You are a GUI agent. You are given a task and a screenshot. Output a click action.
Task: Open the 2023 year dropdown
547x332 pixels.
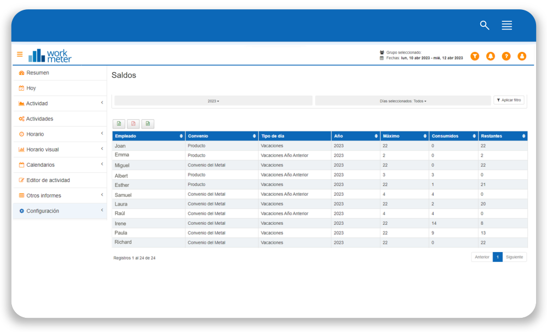213,101
